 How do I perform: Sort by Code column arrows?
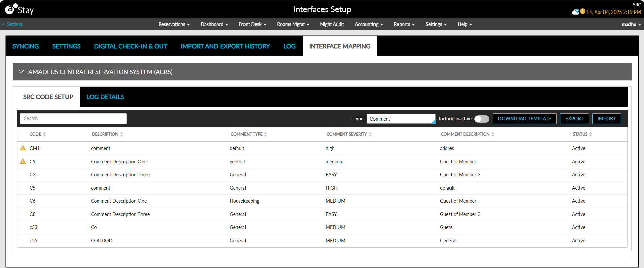[44, 134]
